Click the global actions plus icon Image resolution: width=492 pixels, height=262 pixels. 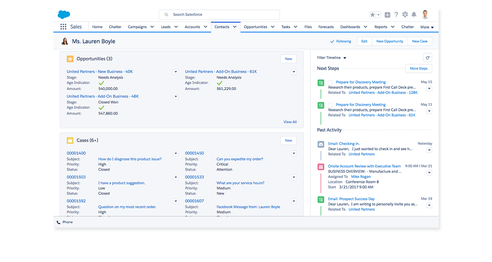click(387, 15)
